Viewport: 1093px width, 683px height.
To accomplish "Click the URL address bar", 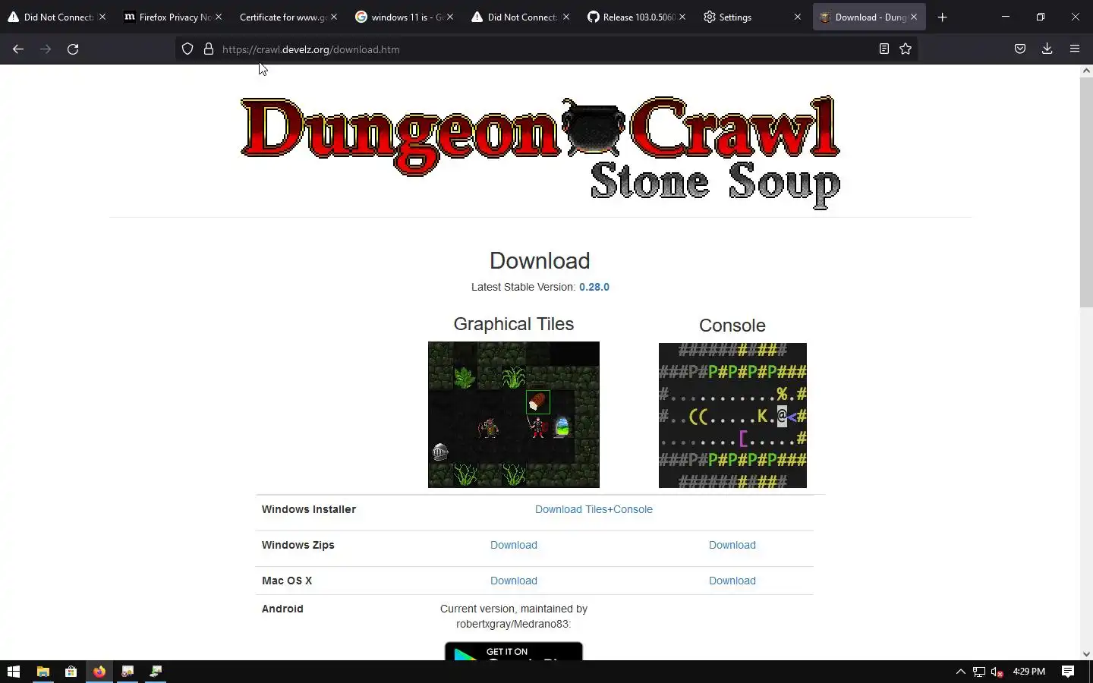I will coord(546,49).
